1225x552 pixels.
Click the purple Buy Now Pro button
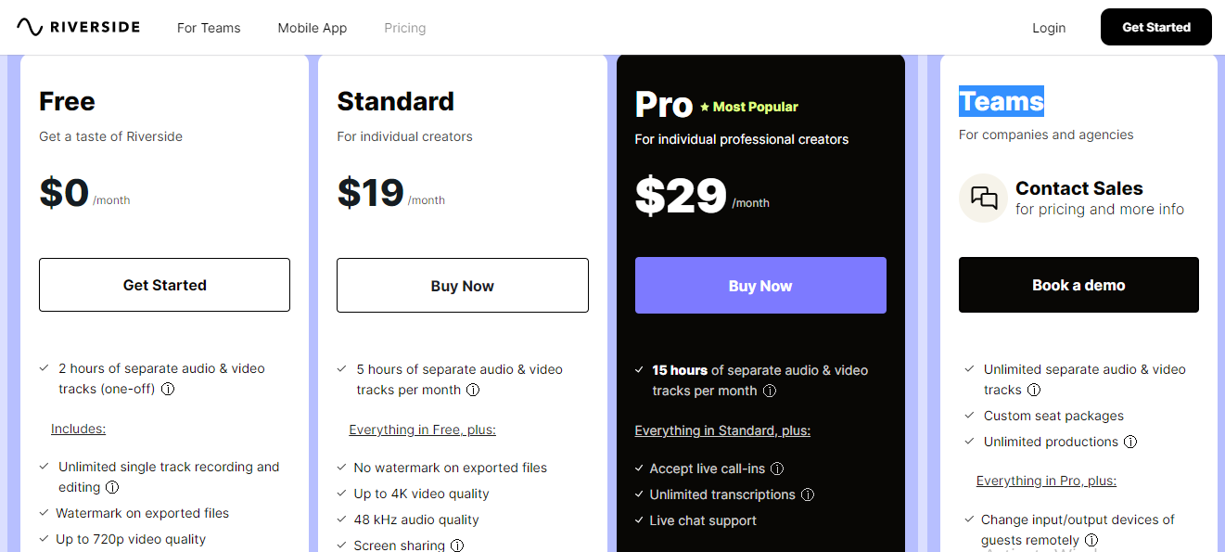tap(760, 286)
